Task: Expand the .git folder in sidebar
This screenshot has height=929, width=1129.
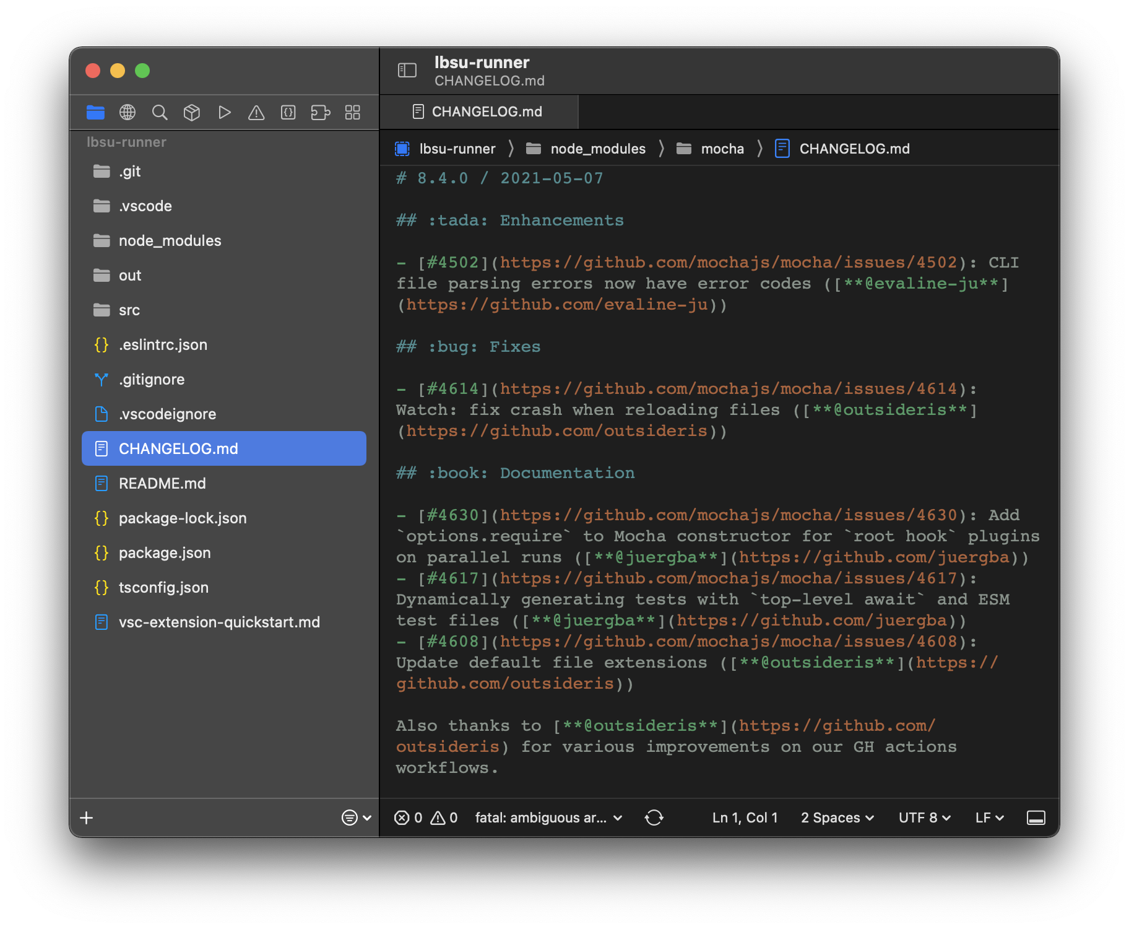Action: pos(224,171)
